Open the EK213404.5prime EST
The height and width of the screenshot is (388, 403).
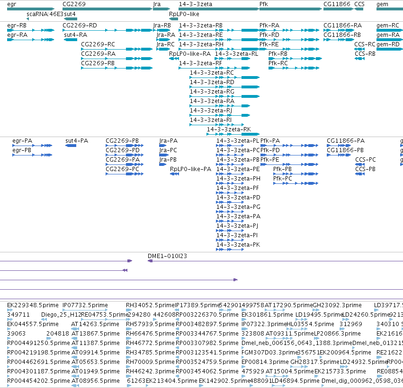(x=148, y=386)
